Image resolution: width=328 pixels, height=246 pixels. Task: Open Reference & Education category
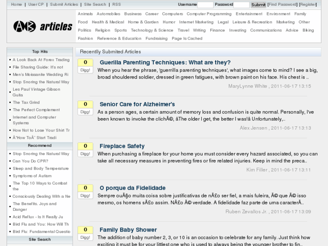(119, 38)
